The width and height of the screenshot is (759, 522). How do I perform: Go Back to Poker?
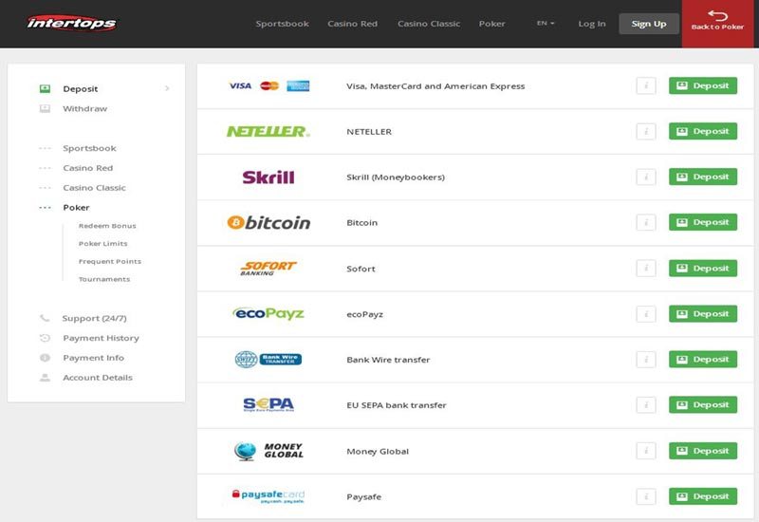717,23
